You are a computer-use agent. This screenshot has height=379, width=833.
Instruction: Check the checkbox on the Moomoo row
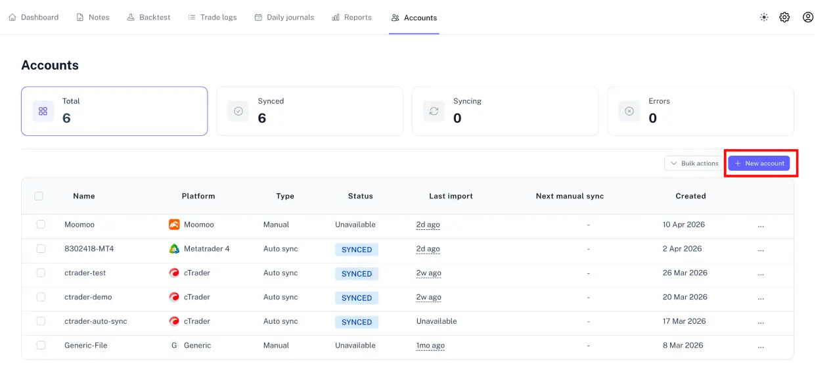pos(40,224)
